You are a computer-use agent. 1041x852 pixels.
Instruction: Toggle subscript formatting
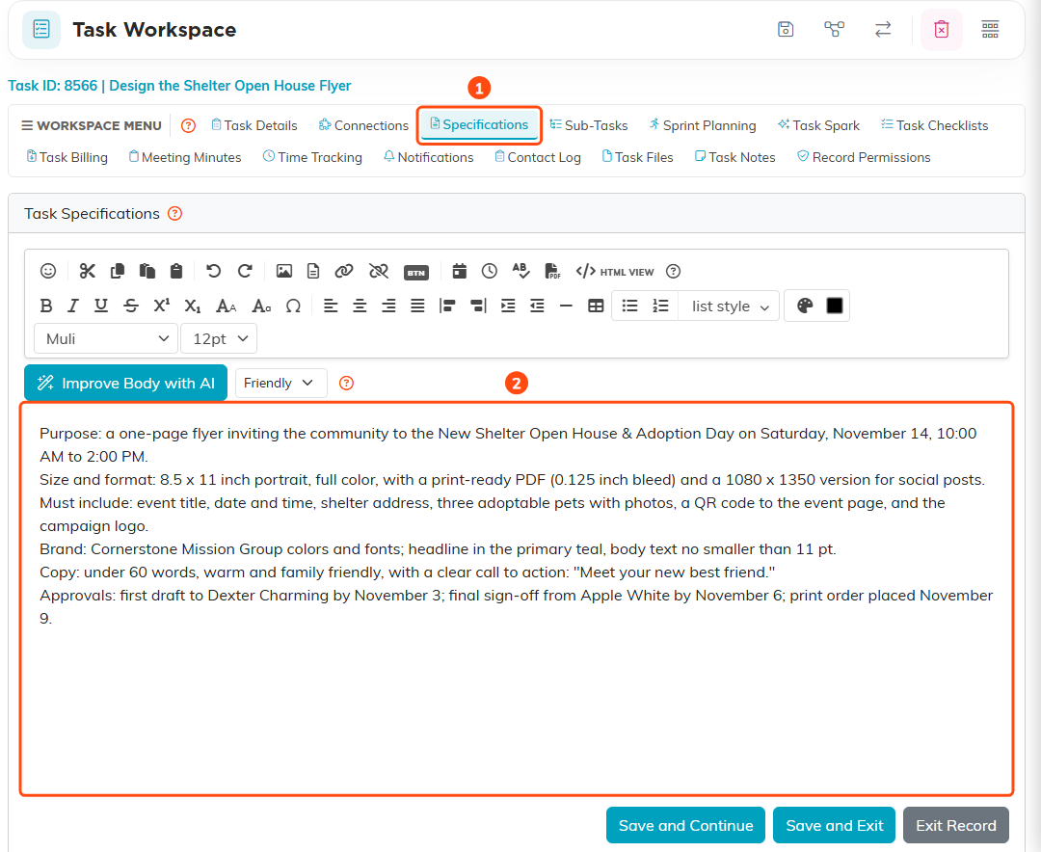click(x=193, y=306)
